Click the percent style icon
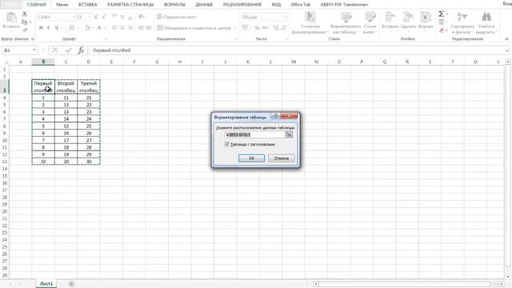512x288 pixels. [257, 28]
